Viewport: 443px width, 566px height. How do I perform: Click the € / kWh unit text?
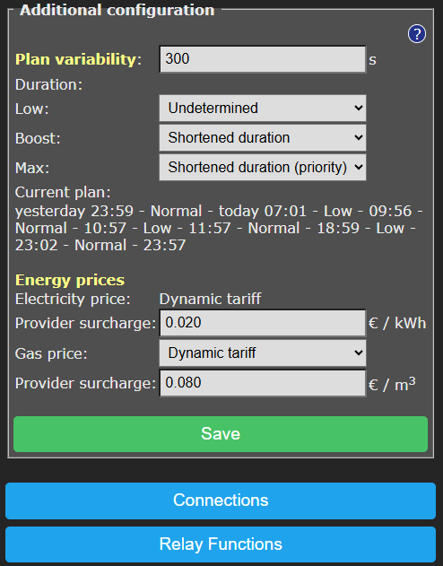pos(397,323)
